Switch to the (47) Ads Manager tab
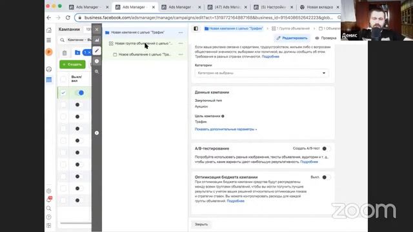The image size is (413, 232). tap(228, 7)
